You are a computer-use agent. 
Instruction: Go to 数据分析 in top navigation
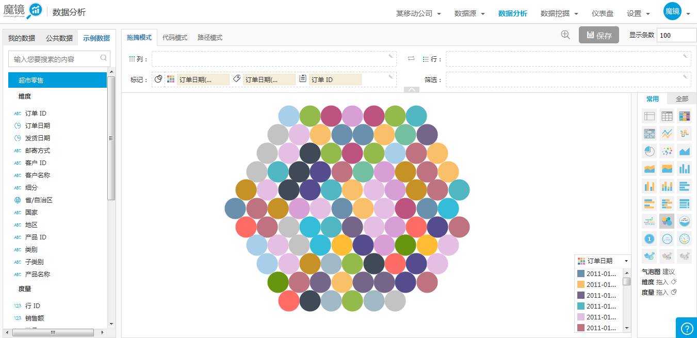click(513, 14)
